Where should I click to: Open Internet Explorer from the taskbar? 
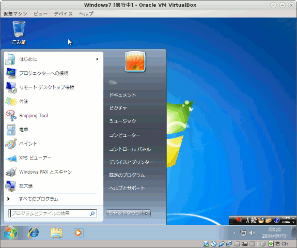point(34,233)
